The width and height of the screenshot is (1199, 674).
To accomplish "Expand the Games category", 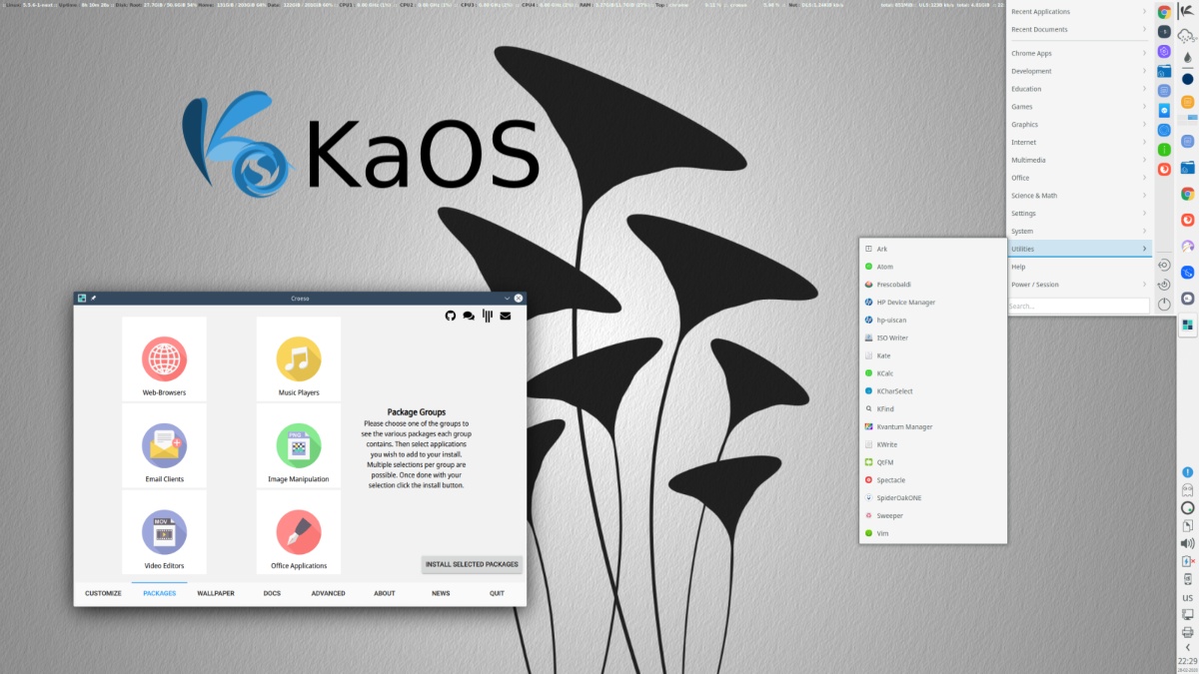I will tap(1079, 107).
